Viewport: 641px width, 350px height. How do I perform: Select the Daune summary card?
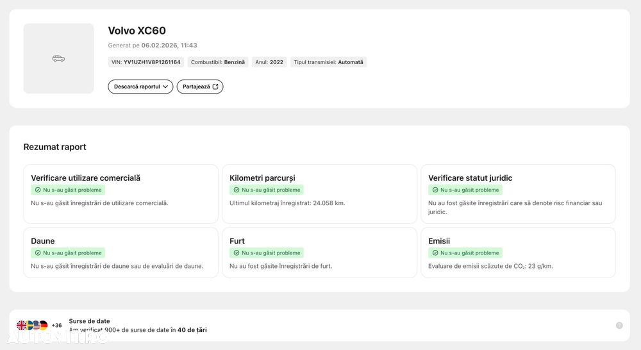(x=121, y=253)
